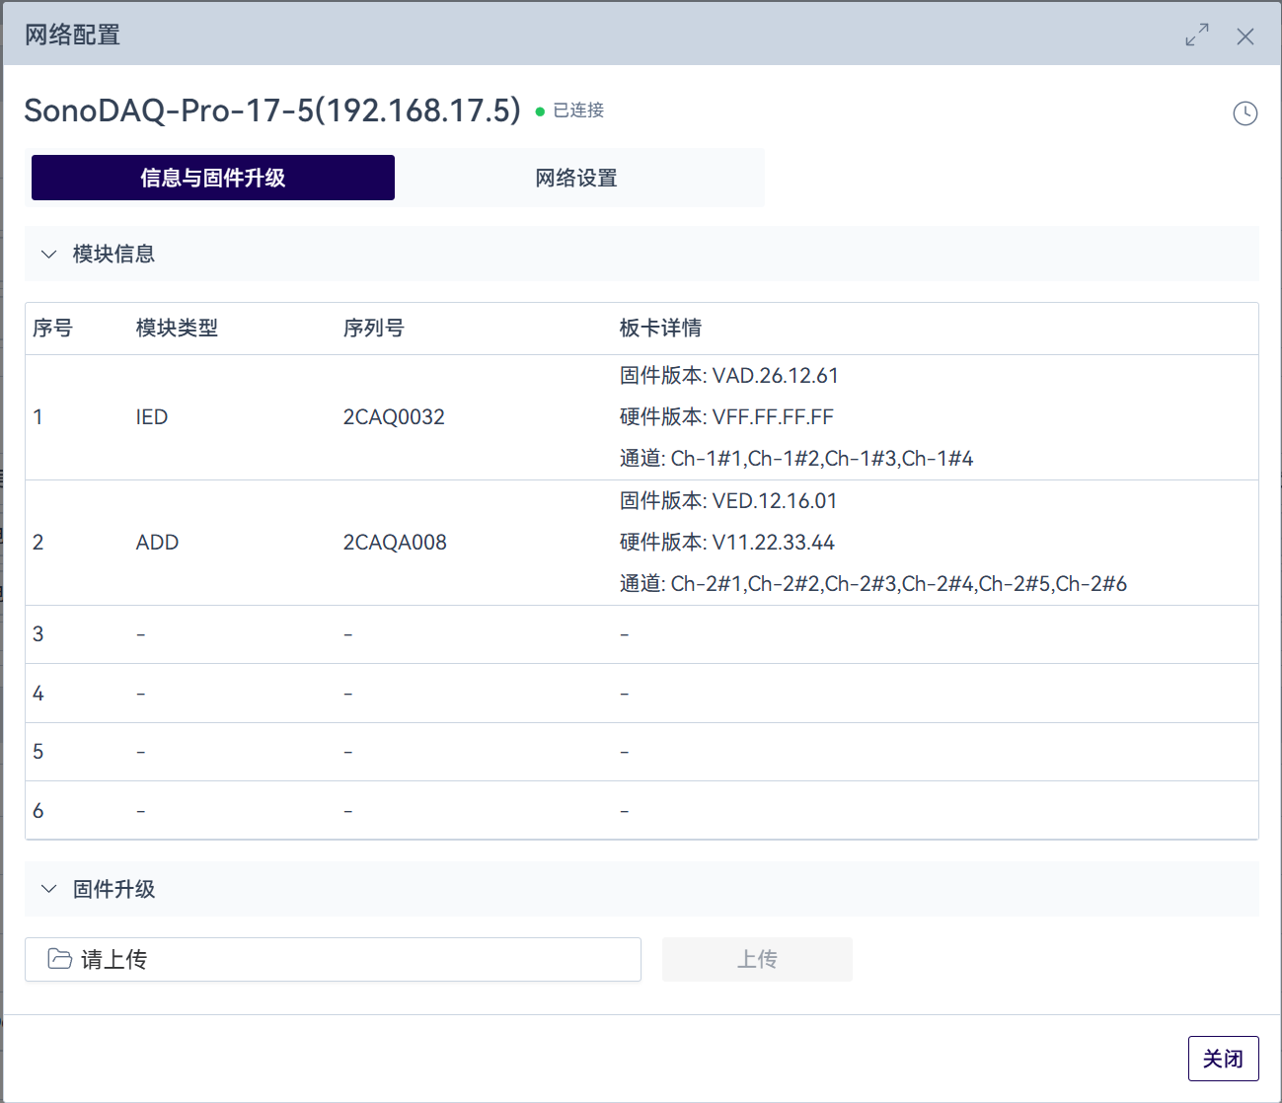The image size is (1282, 1103).
Task: Expand dialog with the fullscreen arrows icon
Action: (x=1196, y=36)
